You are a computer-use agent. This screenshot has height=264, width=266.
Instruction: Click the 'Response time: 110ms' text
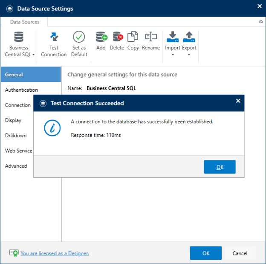96,135
